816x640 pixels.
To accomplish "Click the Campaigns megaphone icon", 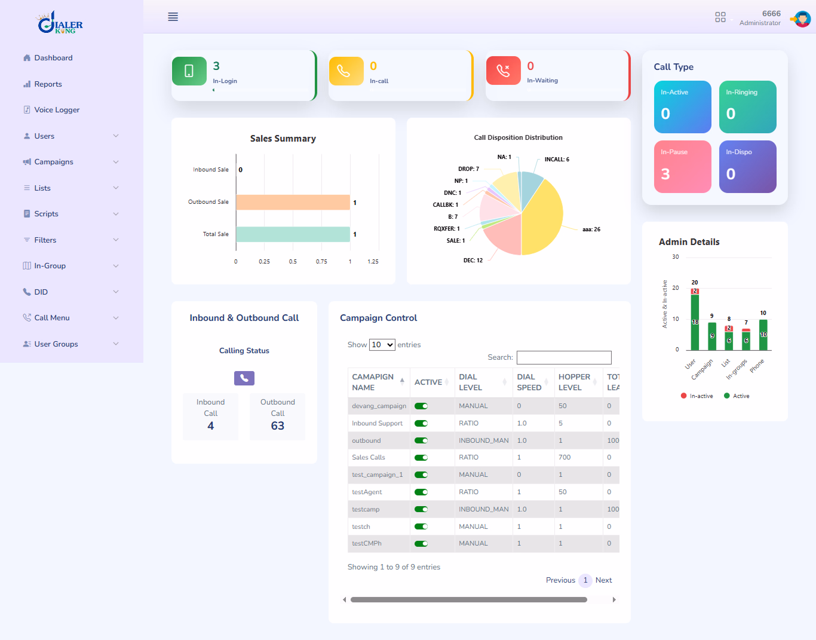I will 27,162.
